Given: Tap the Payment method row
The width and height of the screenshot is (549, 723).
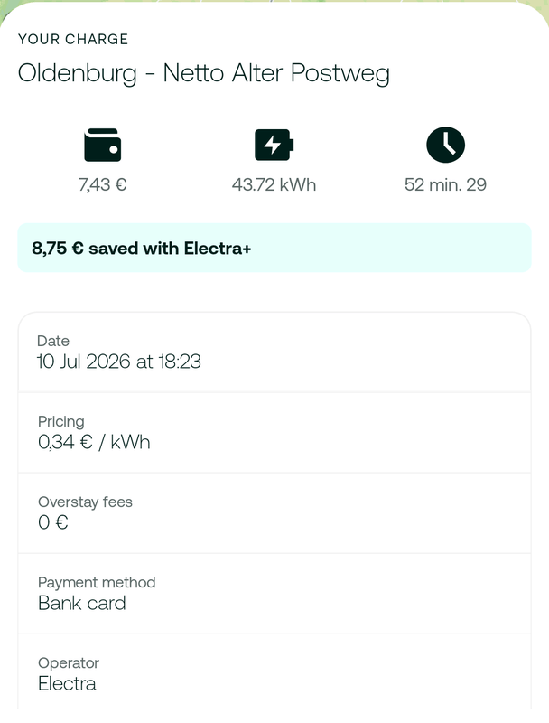Looking at the screenshot, I should 274,594.
